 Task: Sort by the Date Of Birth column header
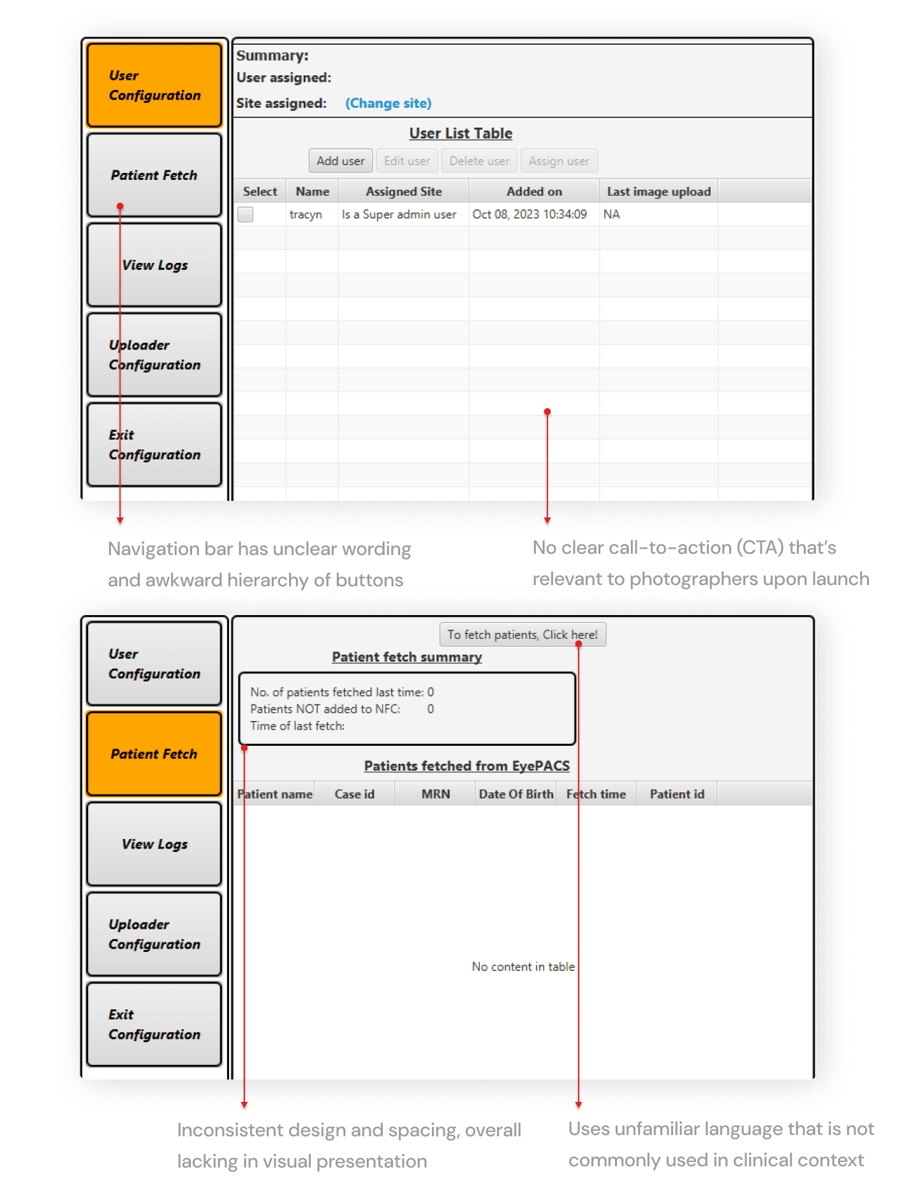[516, 794]
